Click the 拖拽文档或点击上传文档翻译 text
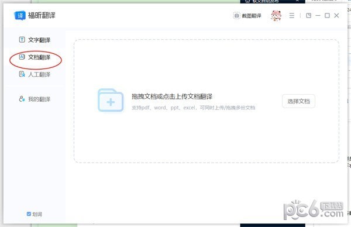 point(171,97)
